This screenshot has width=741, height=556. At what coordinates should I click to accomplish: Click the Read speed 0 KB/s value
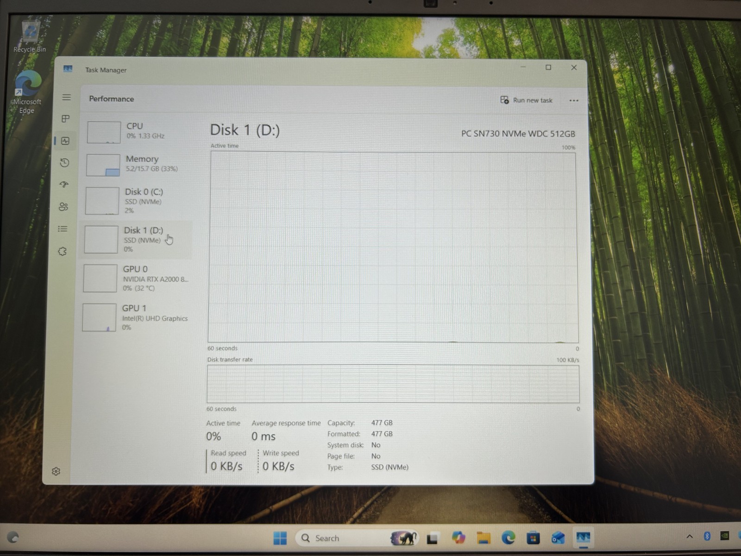click(x=226, y=466)
